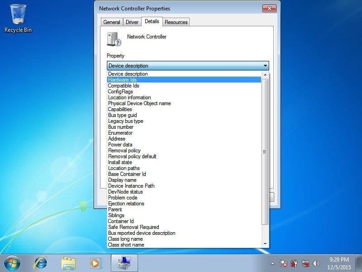The height and width of the screenshot is (272, 362).
Task: Choose Class long name property
Action: (184, 239)
